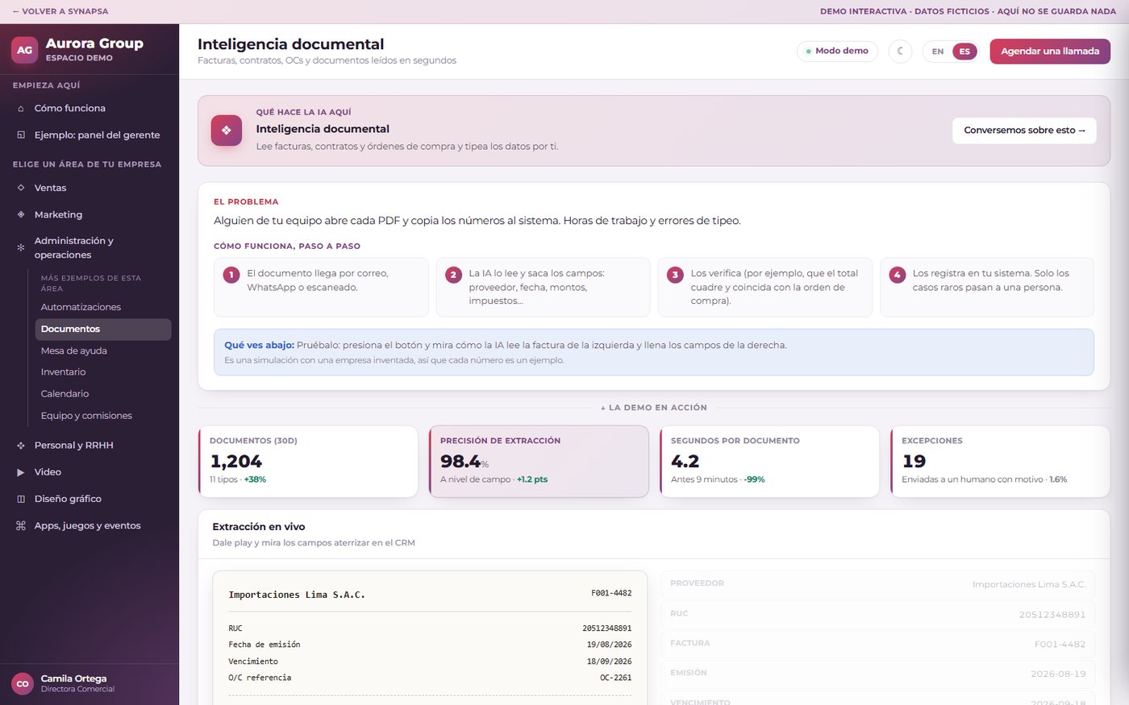Open Apps, juegos y eventos

(90, 525)
